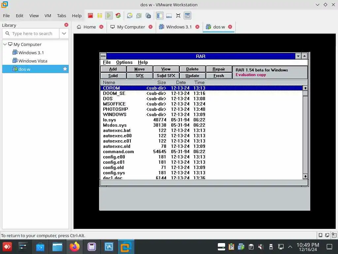
Task: Open Firefox from the taskbar
Action: click(x=75, y=247)
